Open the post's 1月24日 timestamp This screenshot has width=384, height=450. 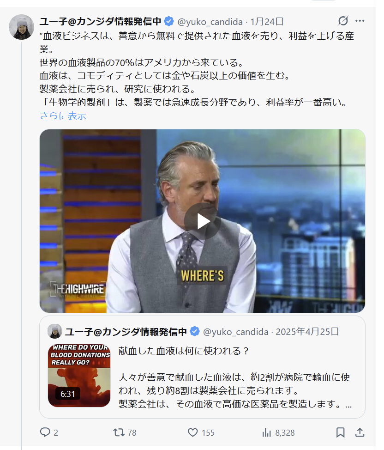click(x=267, y=22)
